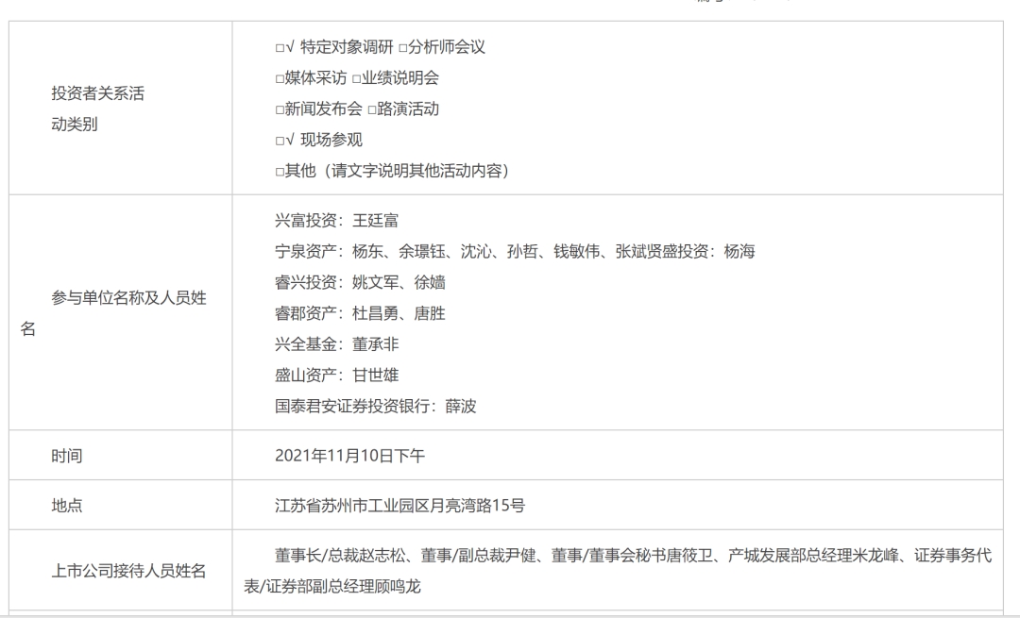Viewport: 1020px width, 618px height.
Task: Tick the 分析师会议 checkbox
Action: click(x=402, y=47)
